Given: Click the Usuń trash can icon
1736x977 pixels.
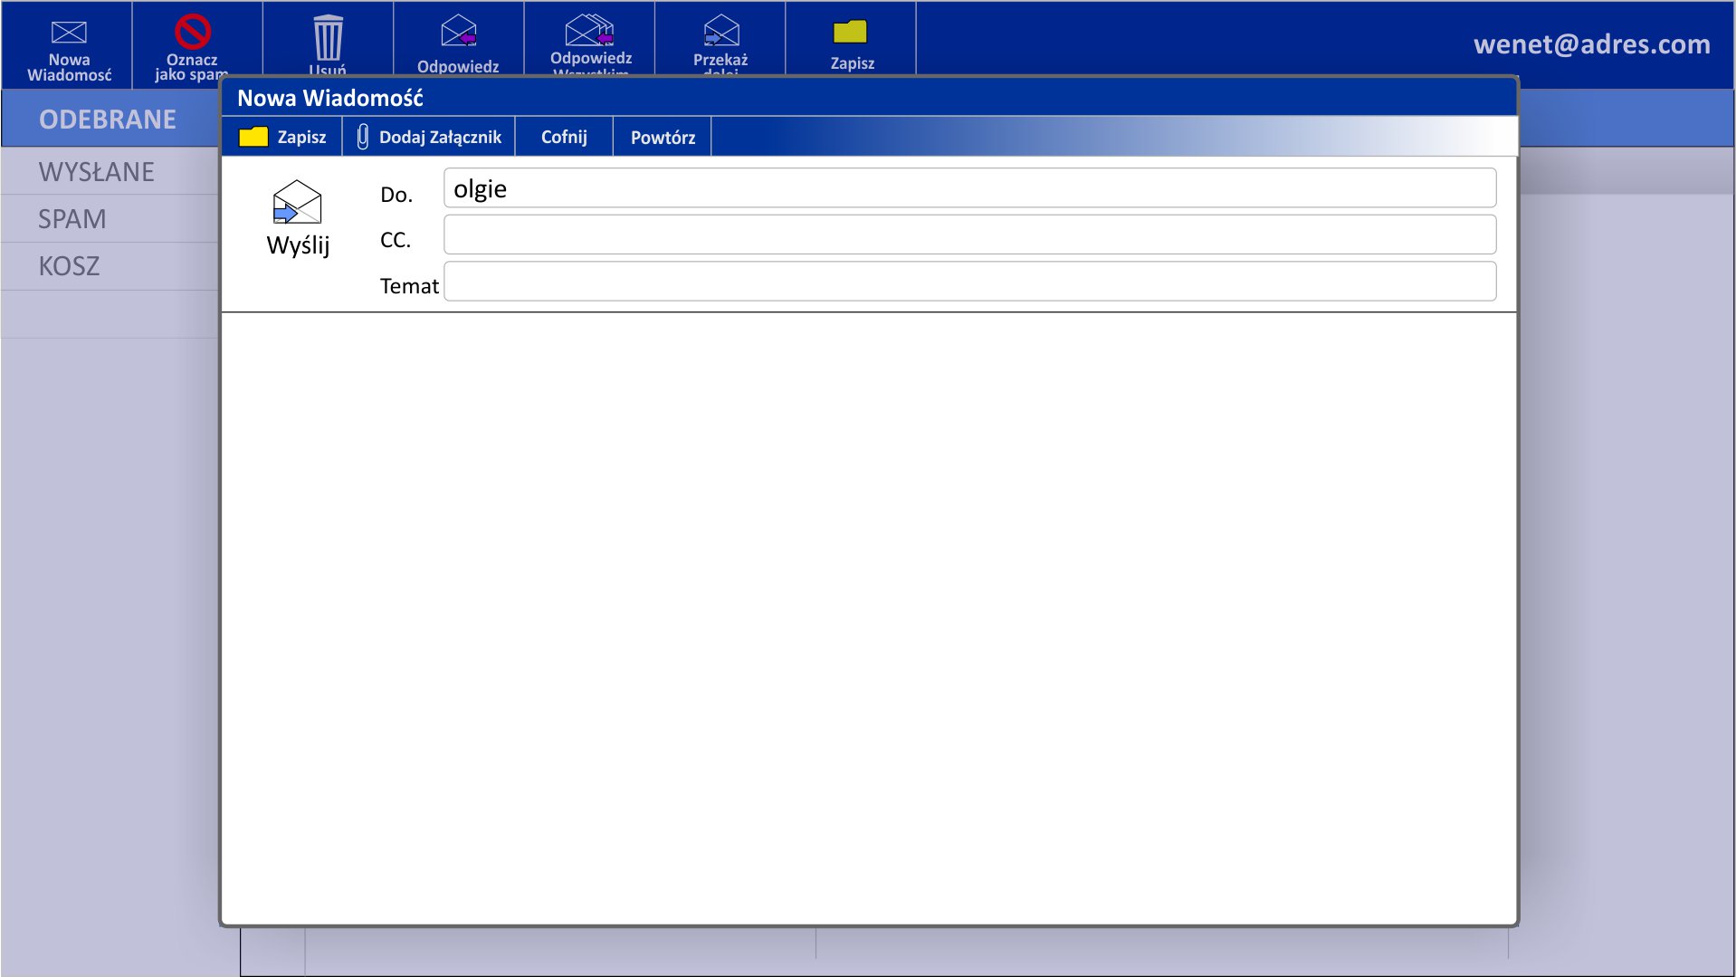Looking at the screenshot, I should [x=328, y=38].
